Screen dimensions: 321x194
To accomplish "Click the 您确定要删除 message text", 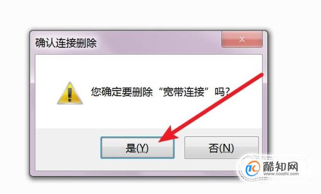I will (x=122, y=92).
